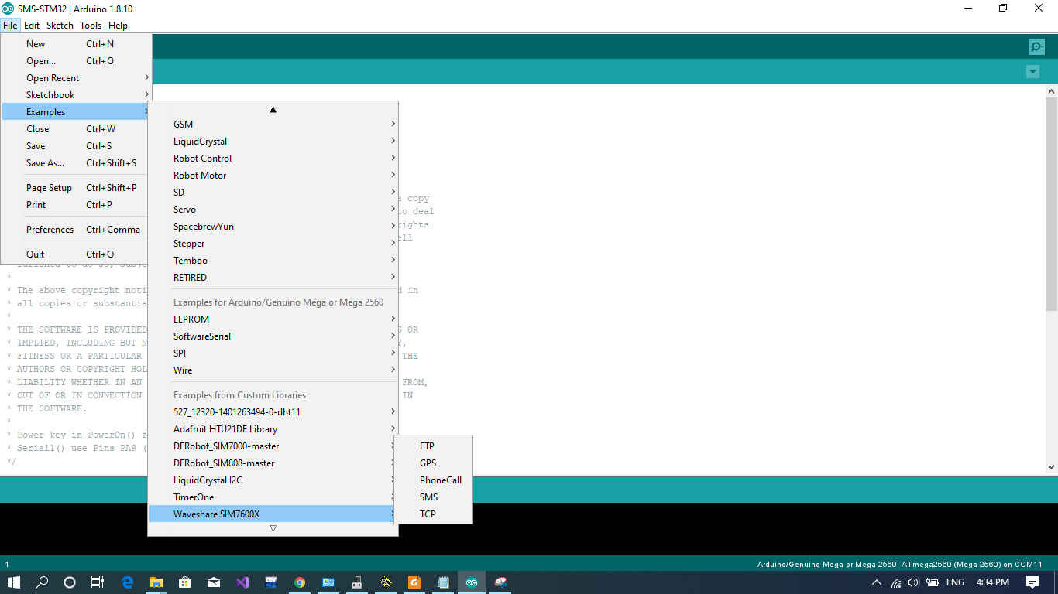This screenshot has height=594, width=1058.
Task: Switch to Google Chrome on taskbar
Action: point(300,582)
